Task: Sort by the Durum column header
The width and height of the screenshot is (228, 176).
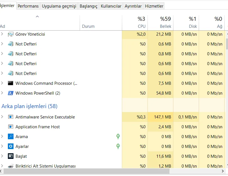Action: [x=101, y=23]
